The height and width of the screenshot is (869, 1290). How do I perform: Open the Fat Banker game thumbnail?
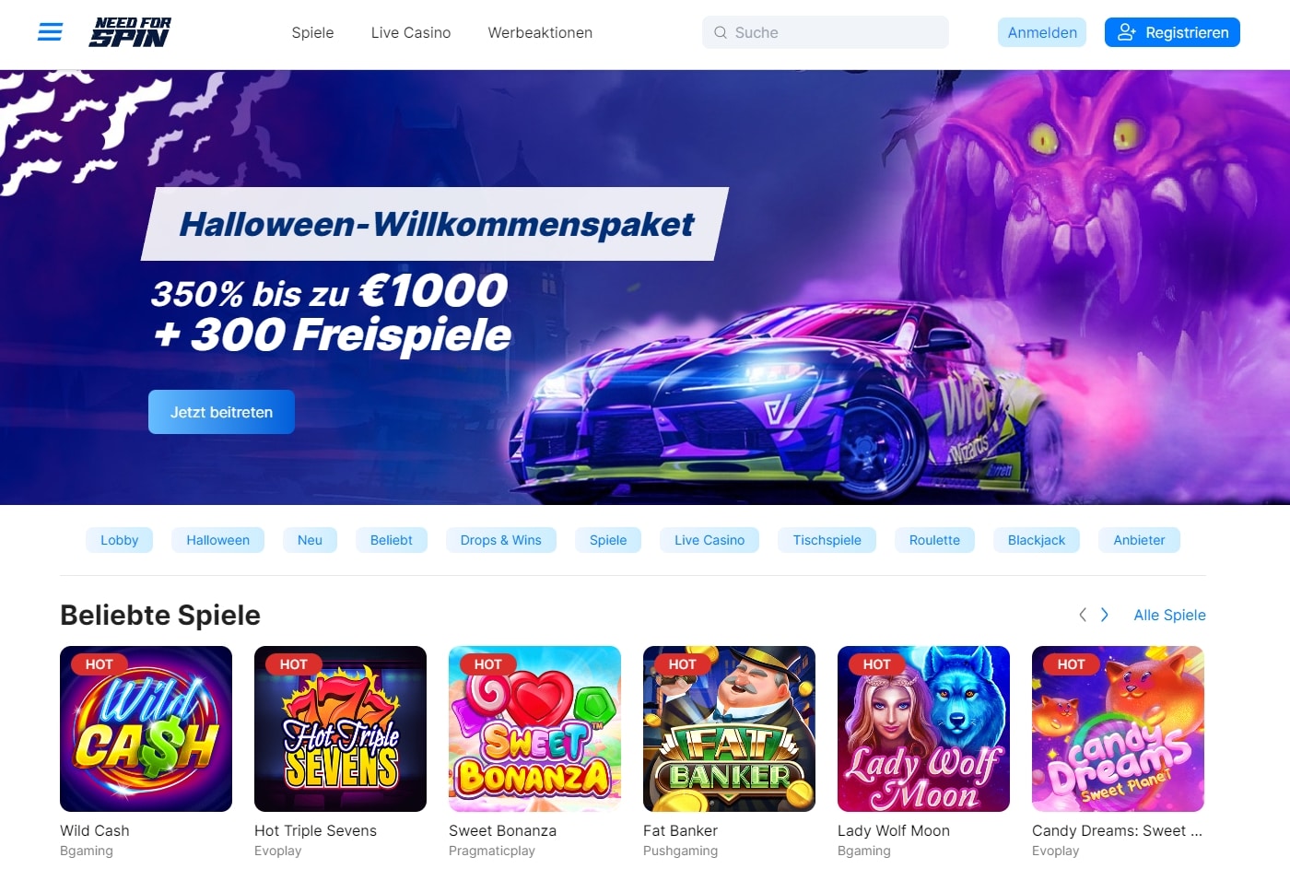click(x=729, y=729)
